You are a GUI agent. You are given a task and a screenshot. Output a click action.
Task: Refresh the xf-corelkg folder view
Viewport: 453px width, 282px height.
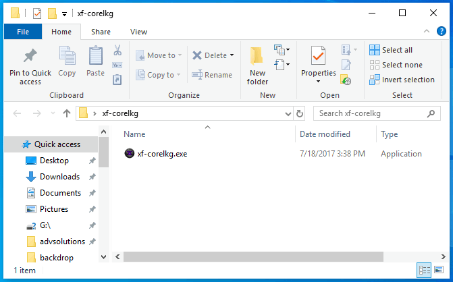point(300,113)
